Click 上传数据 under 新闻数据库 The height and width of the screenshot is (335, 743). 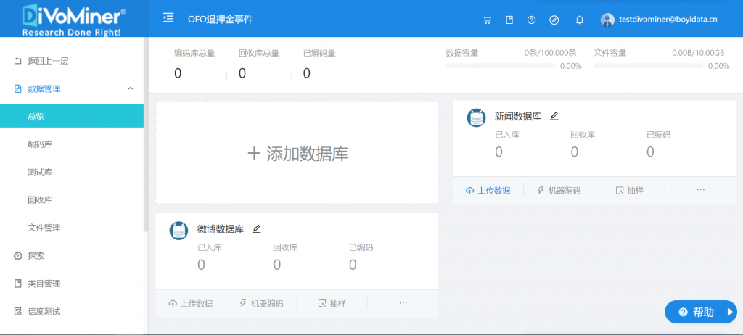click(488, 190)
